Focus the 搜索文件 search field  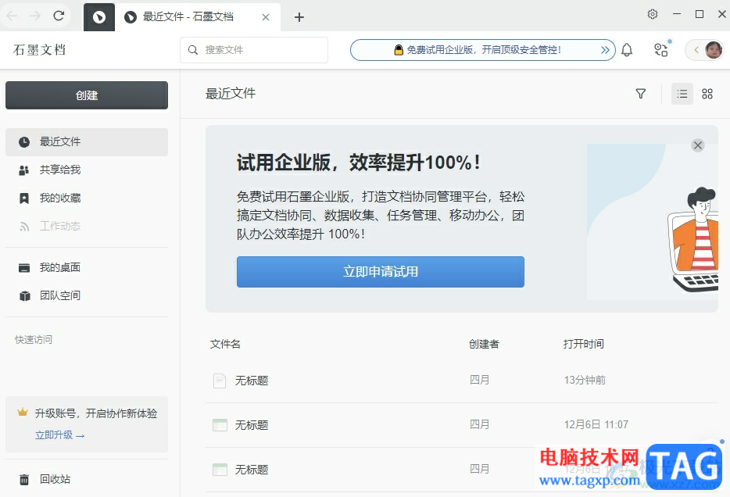click(254, 50)
